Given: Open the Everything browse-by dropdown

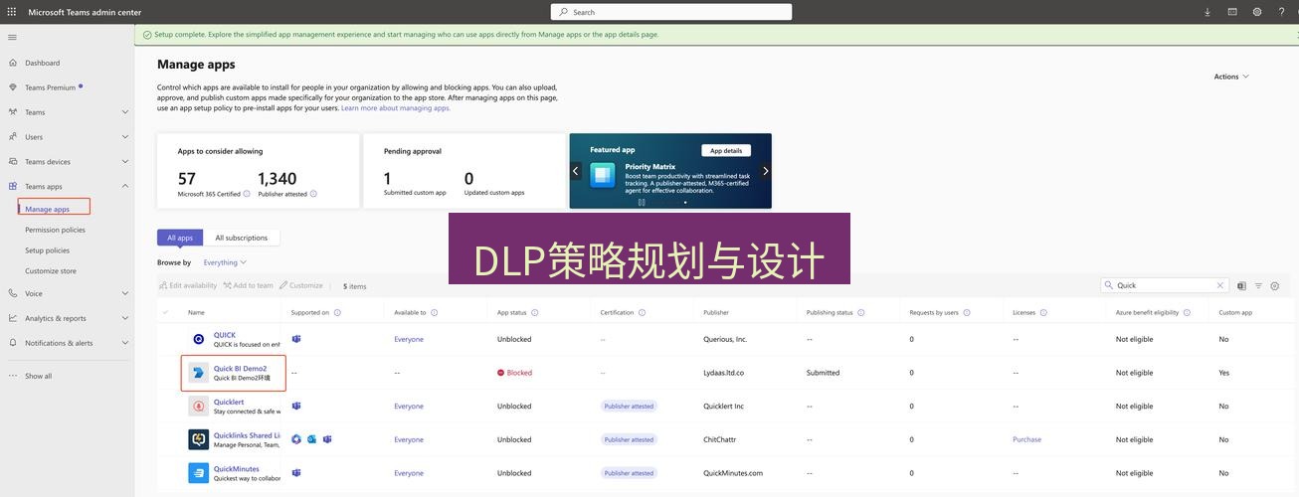Looking at the screenshot, I should pos(225,262).
